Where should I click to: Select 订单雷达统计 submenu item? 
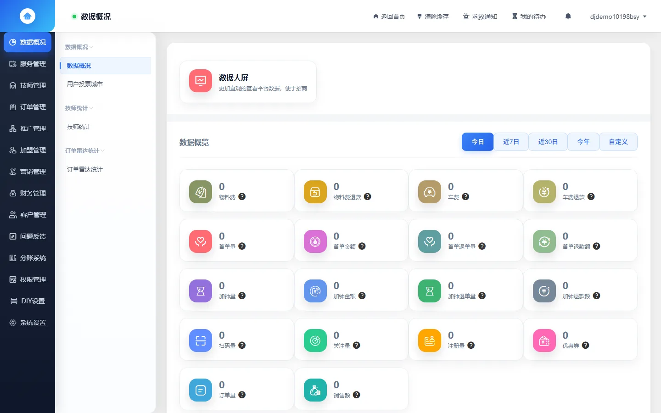point(106,169)
